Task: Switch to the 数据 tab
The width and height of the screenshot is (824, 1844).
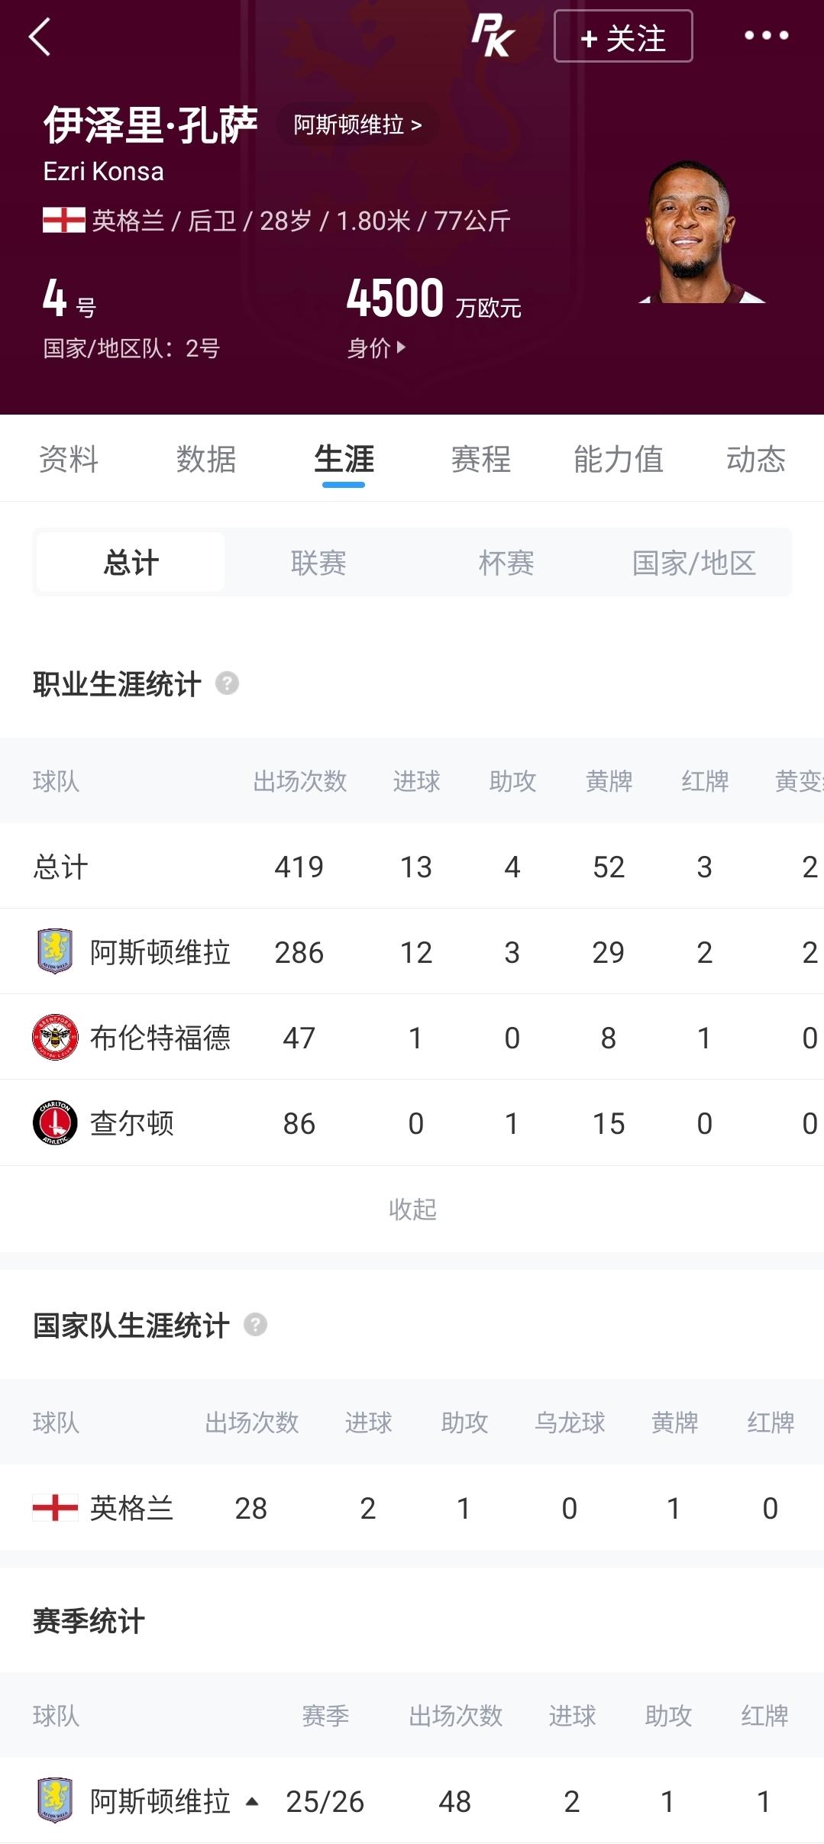Action: 206,459
